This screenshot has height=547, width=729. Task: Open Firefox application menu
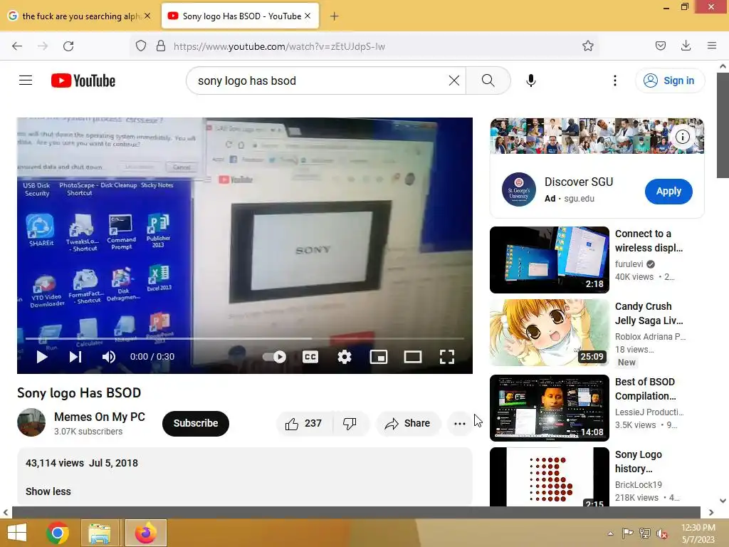(x=712, y=46)
